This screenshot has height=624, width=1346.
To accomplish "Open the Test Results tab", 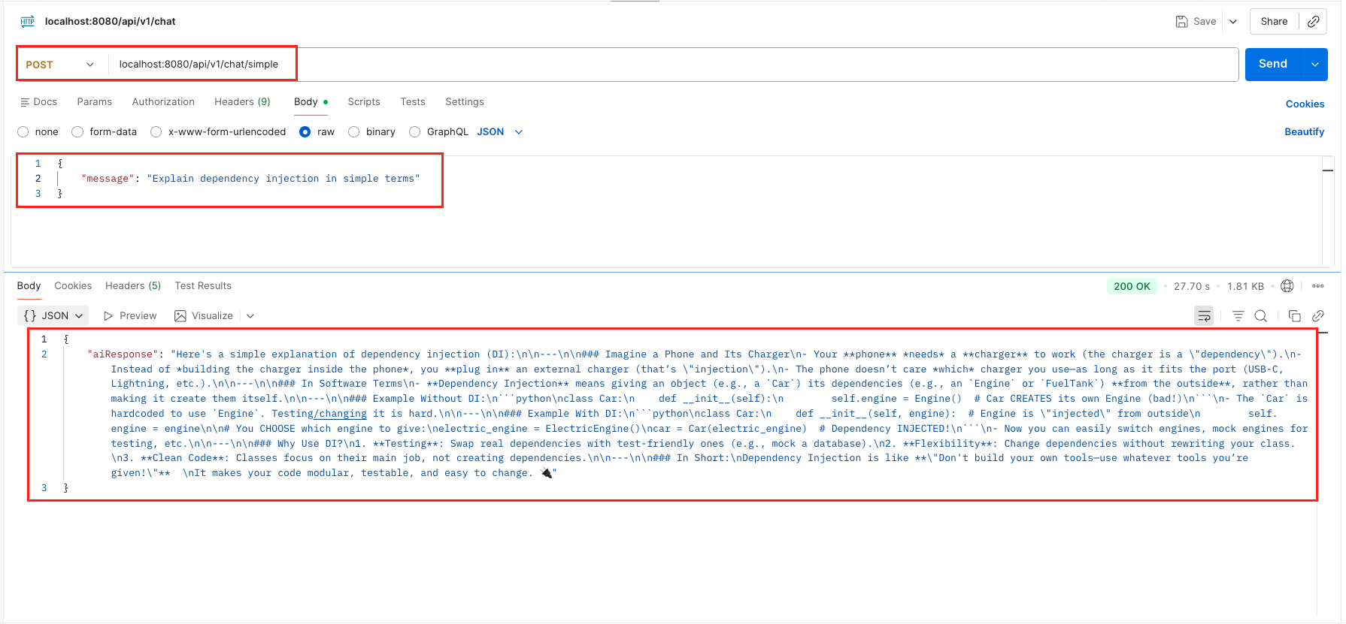I will [x=203, y=286].
